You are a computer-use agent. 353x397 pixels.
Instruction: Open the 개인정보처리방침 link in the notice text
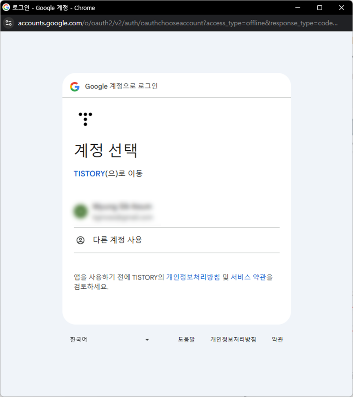[193, 277]
